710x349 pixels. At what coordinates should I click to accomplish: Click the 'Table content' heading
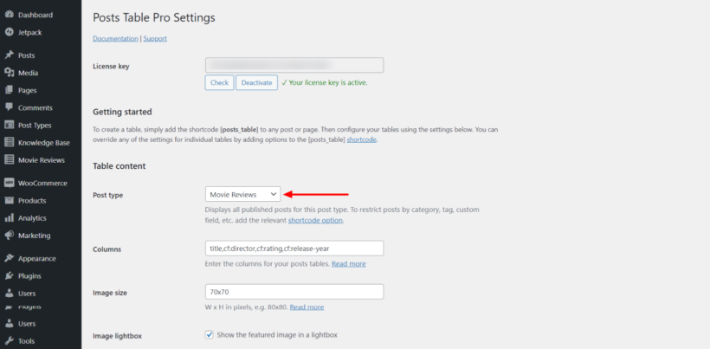tap(119, 166)
